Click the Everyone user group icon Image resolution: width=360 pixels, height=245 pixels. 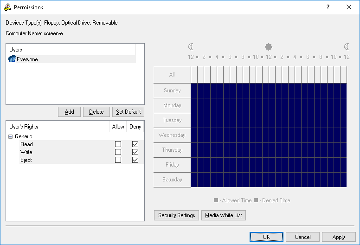click(x=13, y=59)
